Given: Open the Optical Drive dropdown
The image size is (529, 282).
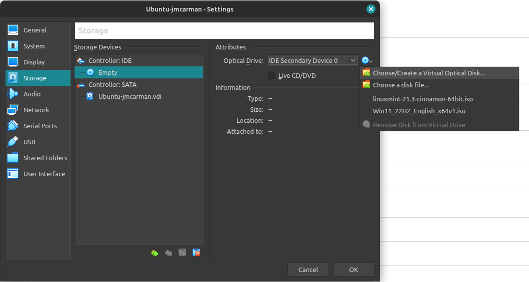Looking at the screenshot, I should click(312, 61).
